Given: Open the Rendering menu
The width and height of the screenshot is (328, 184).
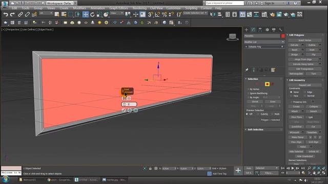Looking at the screenshot, I should 139,8.
